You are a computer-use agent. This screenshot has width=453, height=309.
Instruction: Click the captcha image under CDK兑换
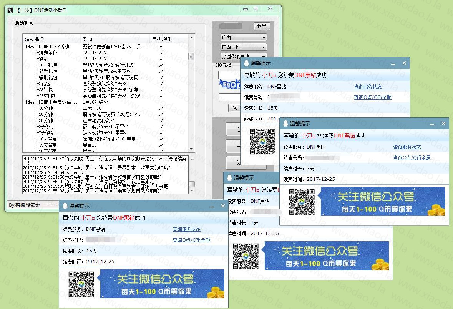click(x=230, y=85)
